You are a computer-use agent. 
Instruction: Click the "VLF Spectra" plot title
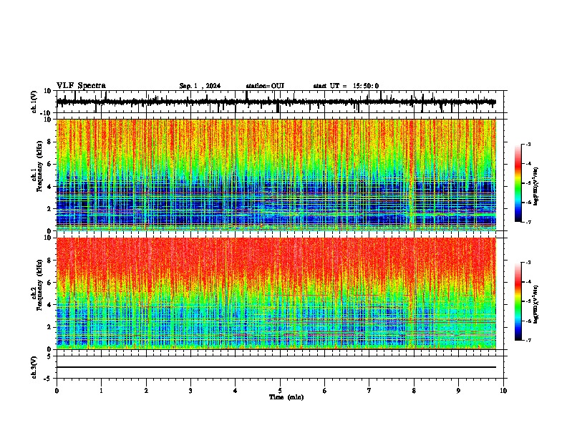tap(81, 86)
